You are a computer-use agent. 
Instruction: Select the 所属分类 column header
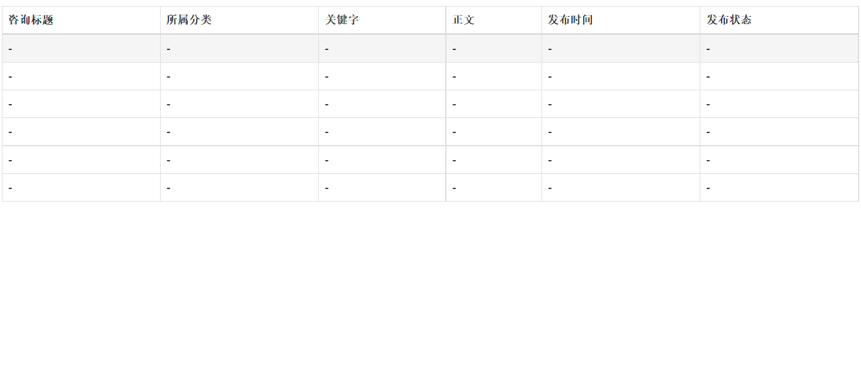click(x=239, y=20)
